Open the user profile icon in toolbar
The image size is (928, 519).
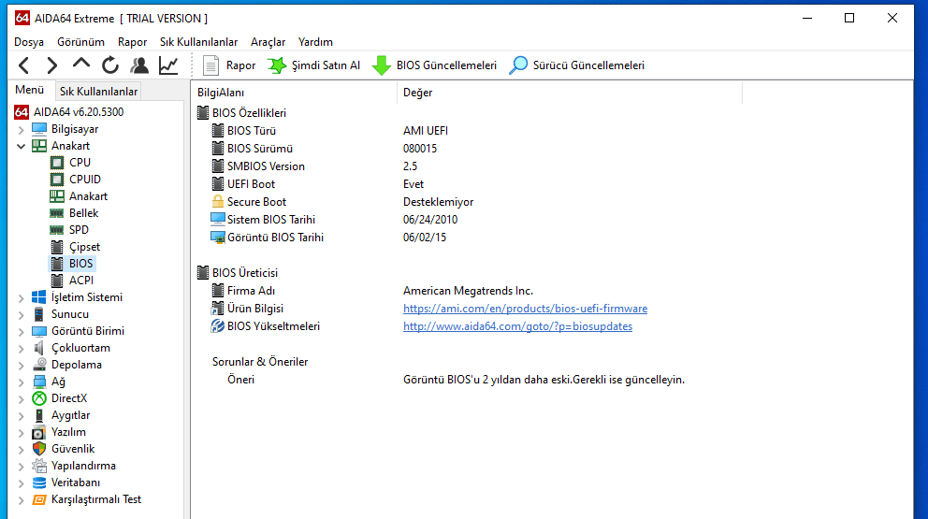pos(139,65)
